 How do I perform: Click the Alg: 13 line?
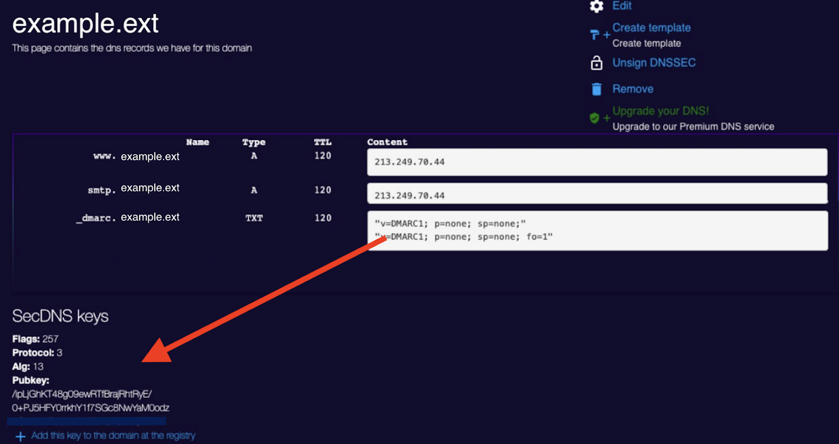click(x=28, y=366)
